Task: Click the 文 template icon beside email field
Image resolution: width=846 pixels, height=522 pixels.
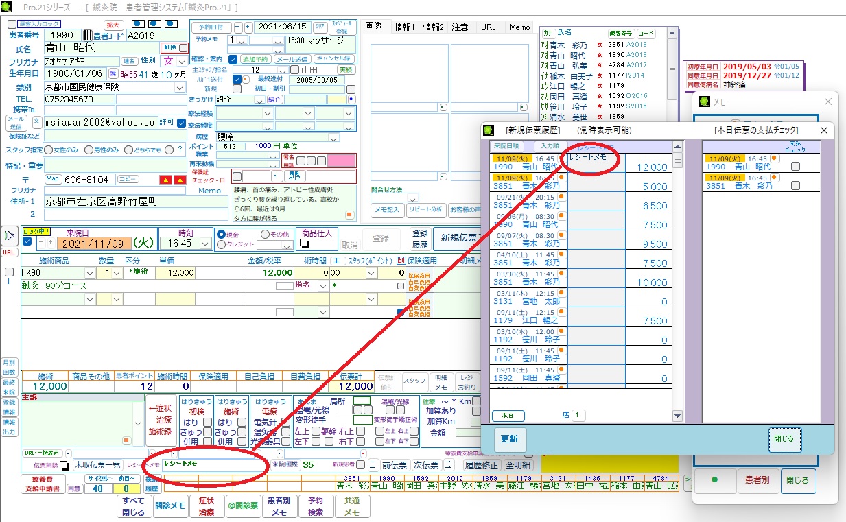Action: 36,121
